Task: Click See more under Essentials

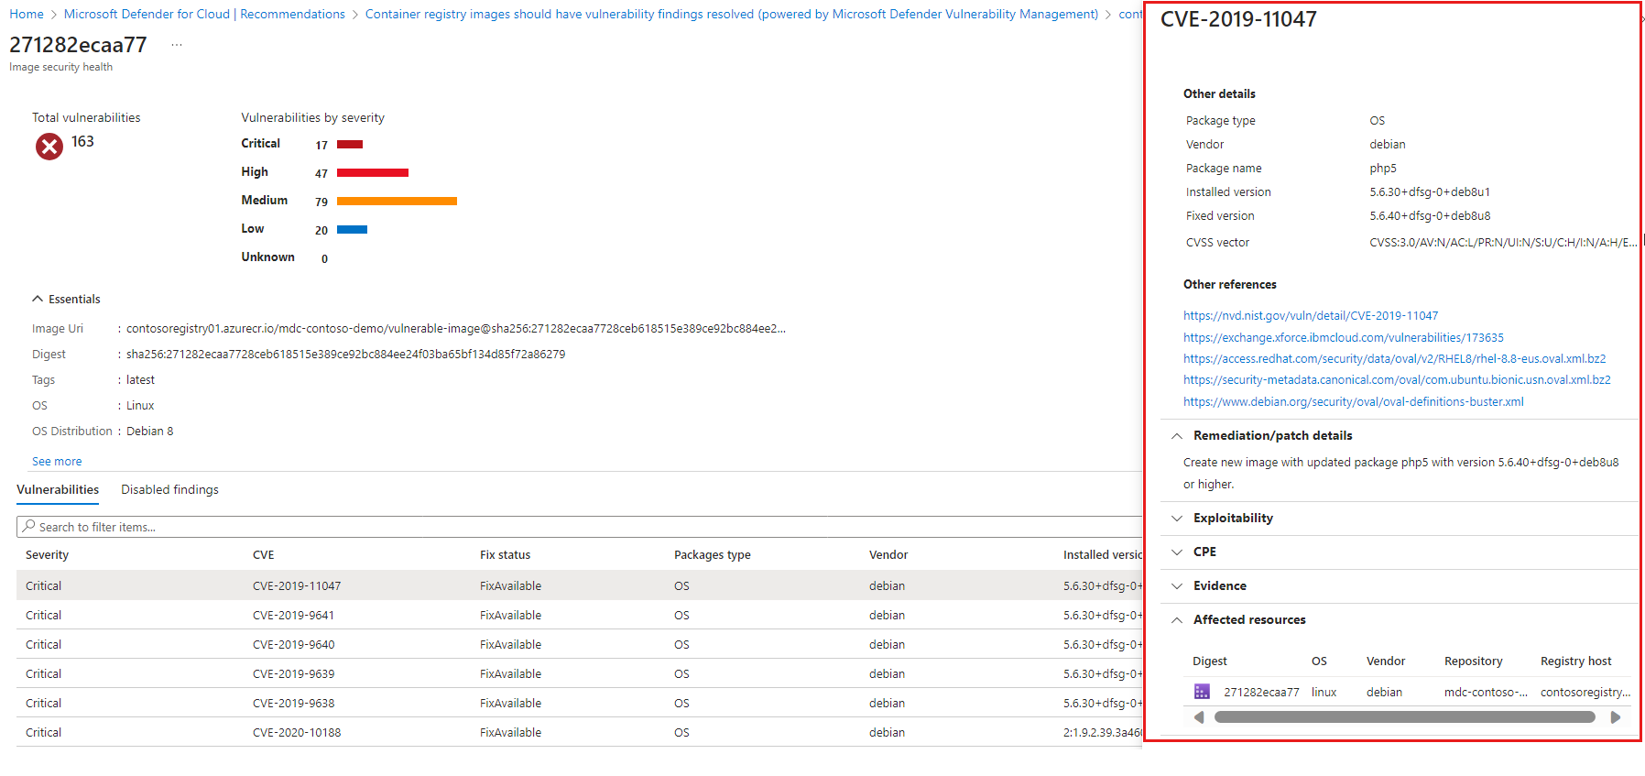Action: [57, 462]
